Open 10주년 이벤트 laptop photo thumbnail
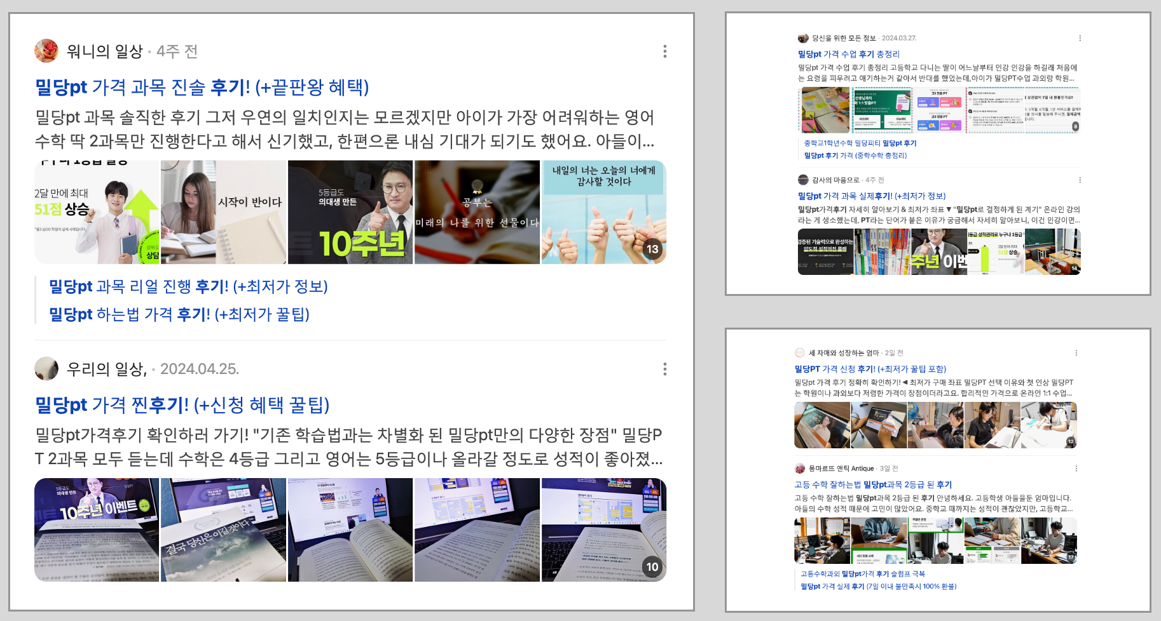Image resolution: width=1161 pixels, height=621 pixels. click(x=97, y=530)
